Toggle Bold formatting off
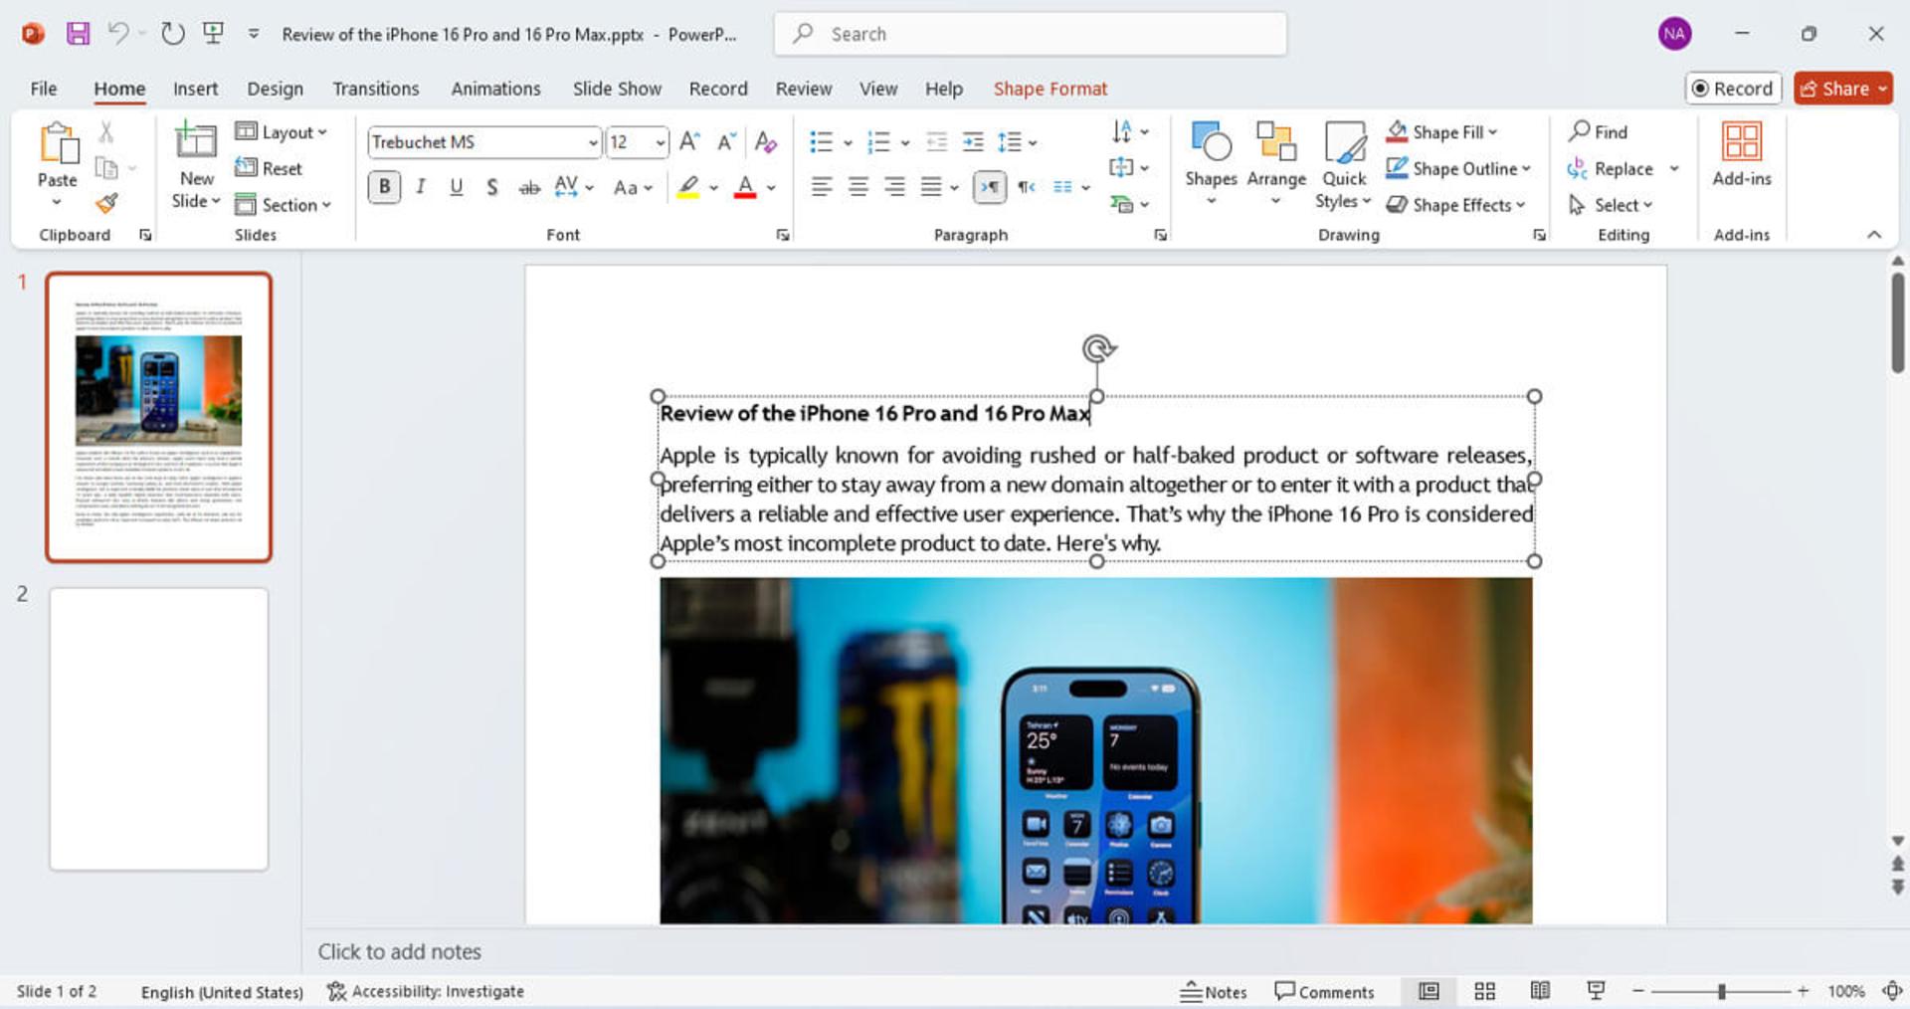Viewport: 1910px width, 1009px height. (384, 187)
